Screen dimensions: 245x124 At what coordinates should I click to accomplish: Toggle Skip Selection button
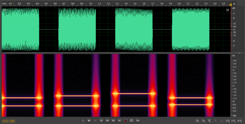(138, 121)
